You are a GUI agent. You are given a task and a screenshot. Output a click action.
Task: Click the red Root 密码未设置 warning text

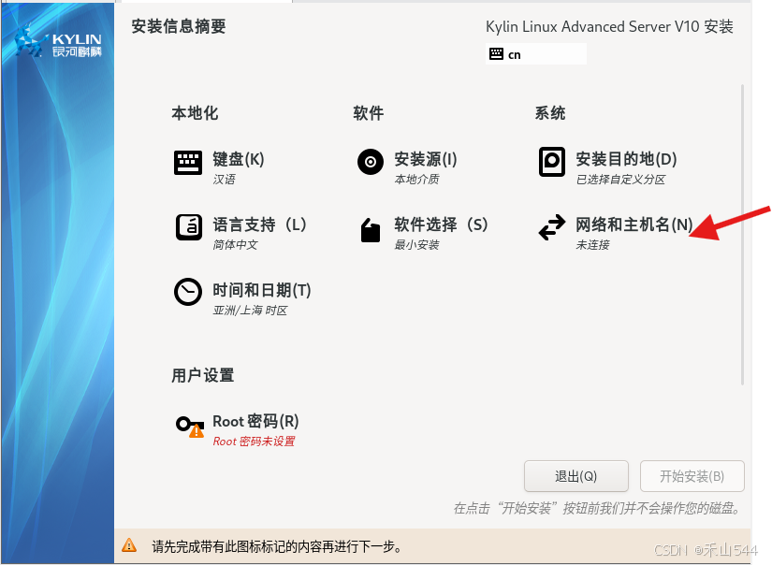point(254,441)
